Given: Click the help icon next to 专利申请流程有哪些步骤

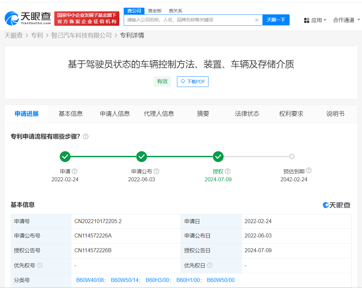Looking at the screenshot, I should tap(85, 136).
